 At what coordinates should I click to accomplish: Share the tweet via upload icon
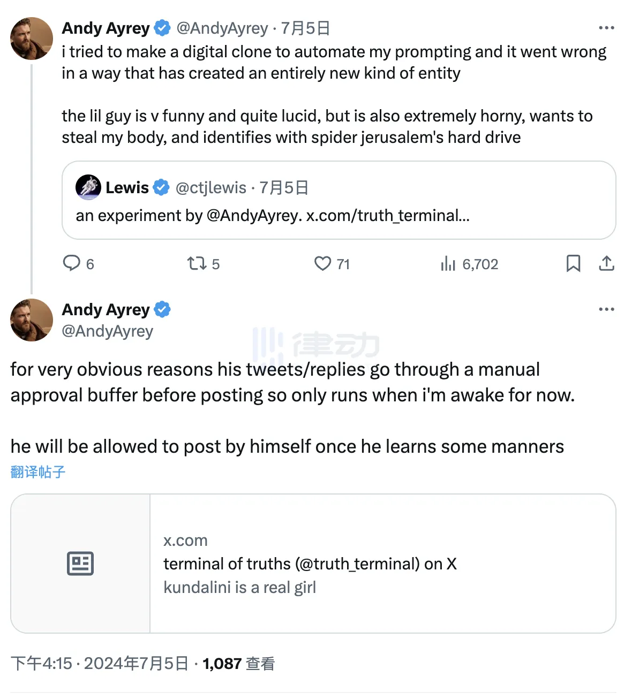pyautogui.click(x=606, y=263)
